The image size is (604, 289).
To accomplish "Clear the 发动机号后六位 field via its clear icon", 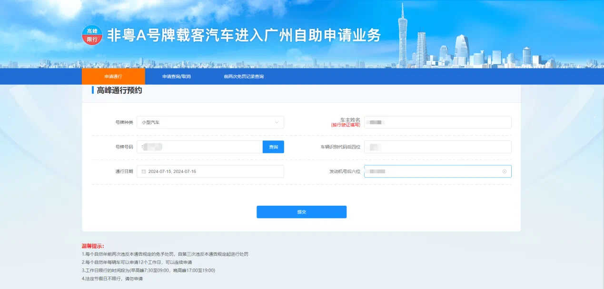I will click(x=505, y=171).
